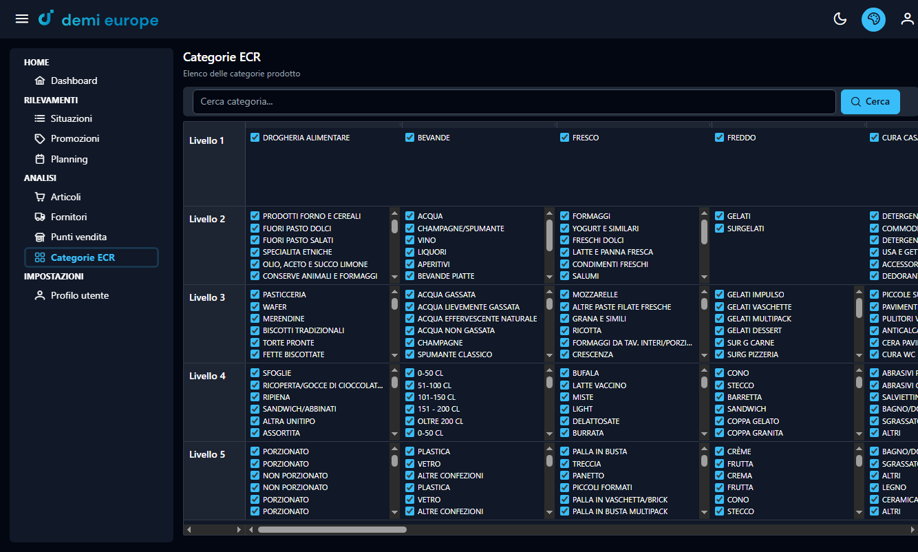Toggle ACQUA GASSATA checkbox

click(410, 295)
